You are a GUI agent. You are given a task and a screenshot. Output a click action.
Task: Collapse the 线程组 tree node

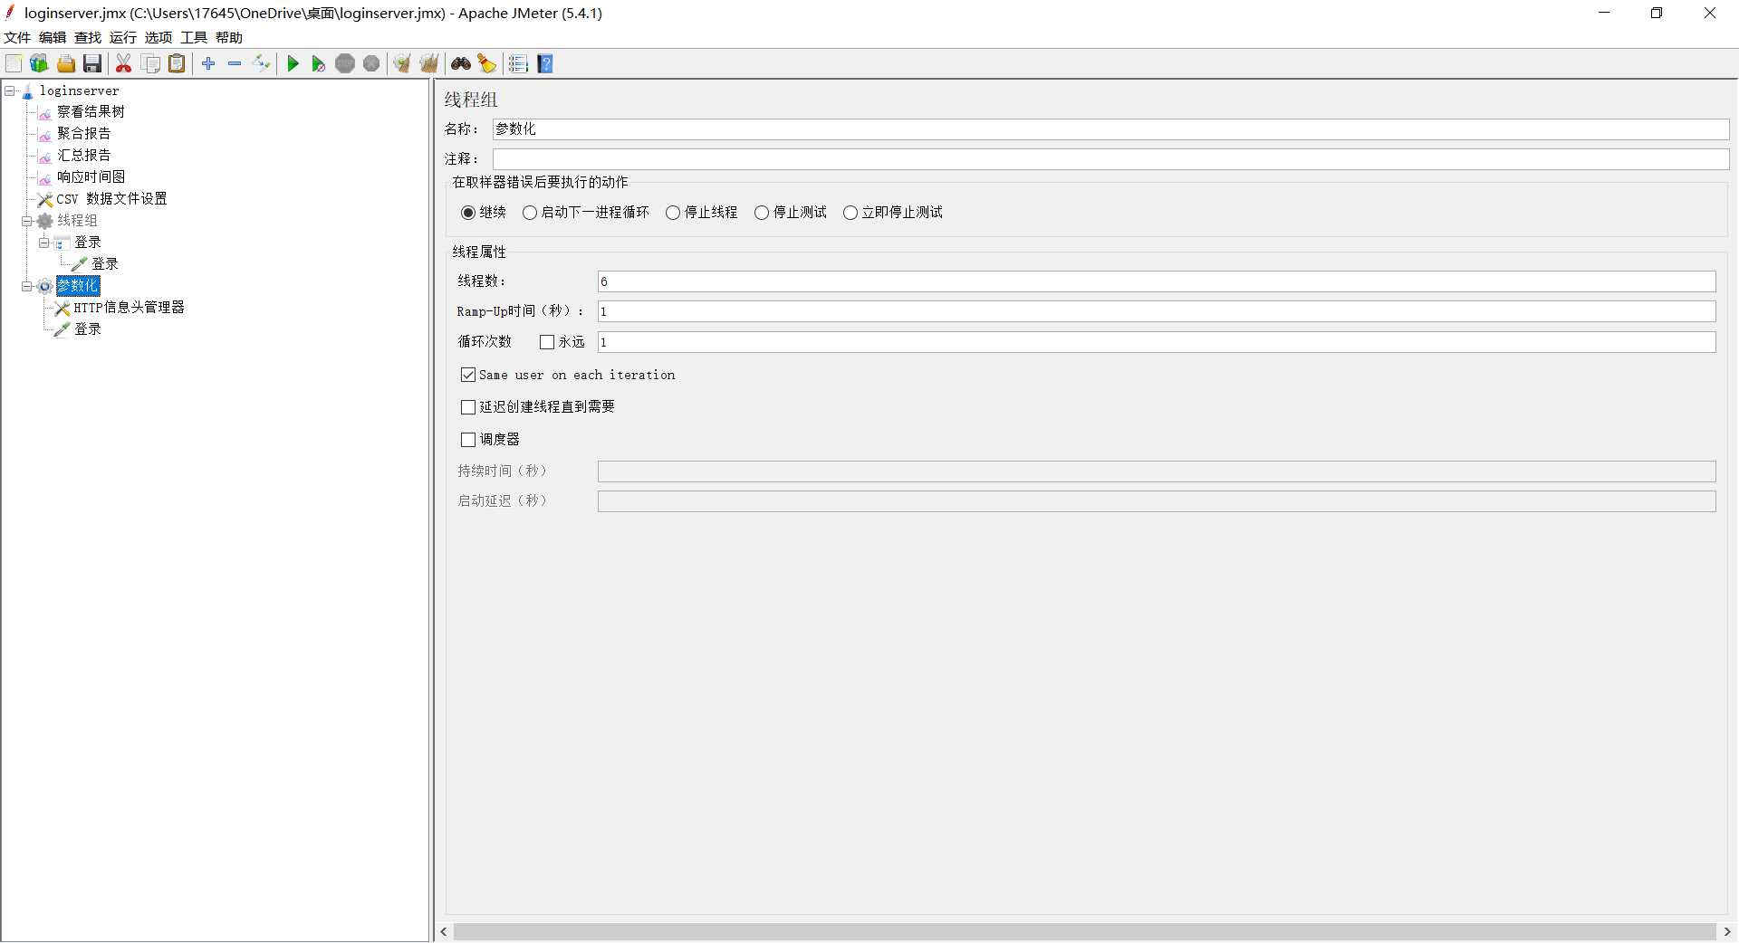point(27,221)
